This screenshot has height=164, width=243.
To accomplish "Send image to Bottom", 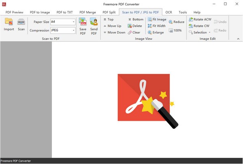I will 136,19.
